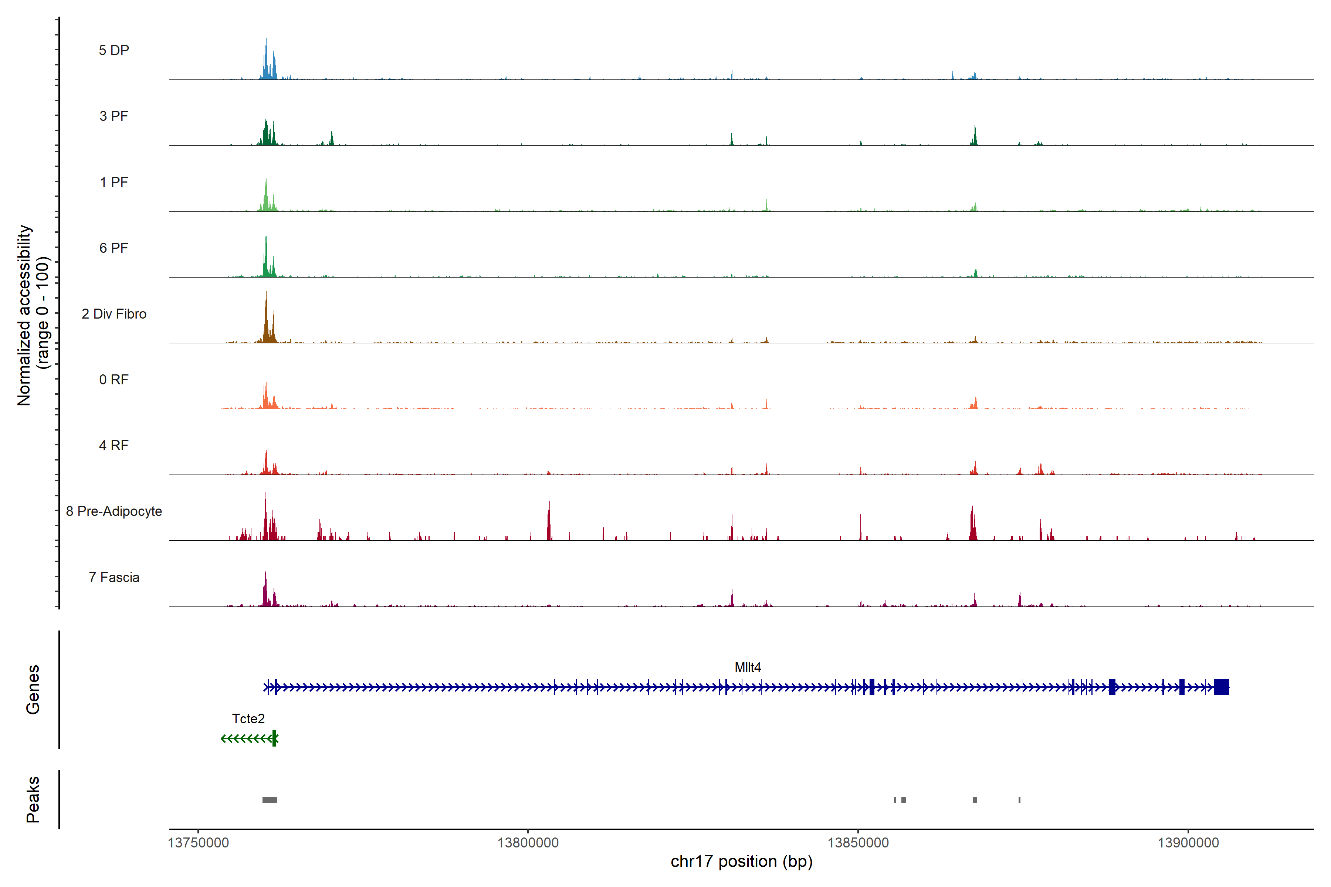
Task: Click the 8 Pre-Adipocyte track label
Action: click(114, 512)
